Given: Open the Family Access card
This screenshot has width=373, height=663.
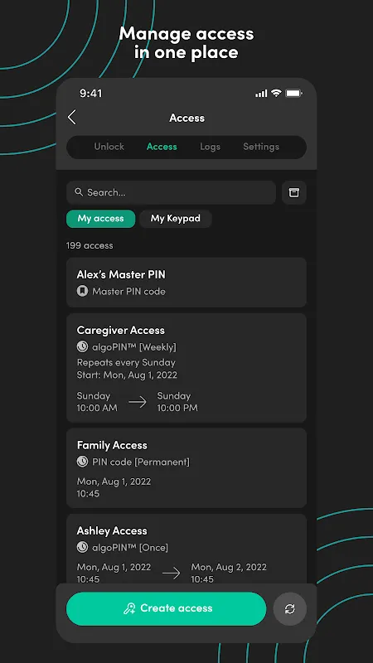Looking at the screenshot, I should (x=186, y=467).
